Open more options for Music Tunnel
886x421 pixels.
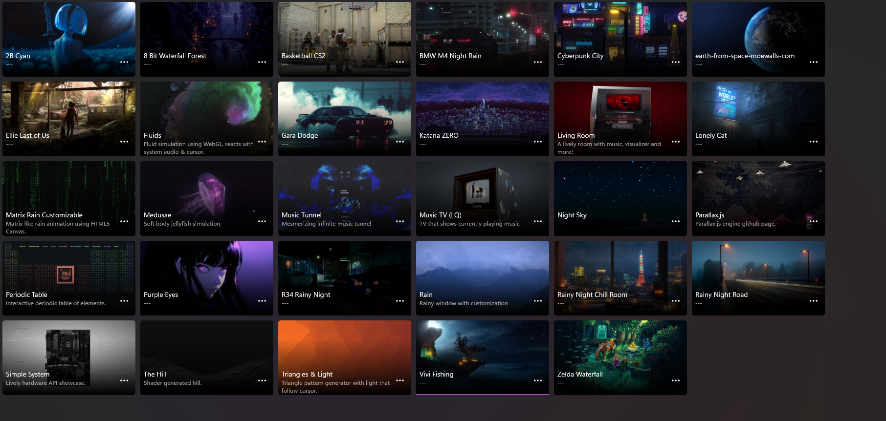coord(400,221)
